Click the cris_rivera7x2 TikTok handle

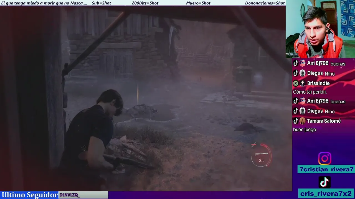point(326,193)
